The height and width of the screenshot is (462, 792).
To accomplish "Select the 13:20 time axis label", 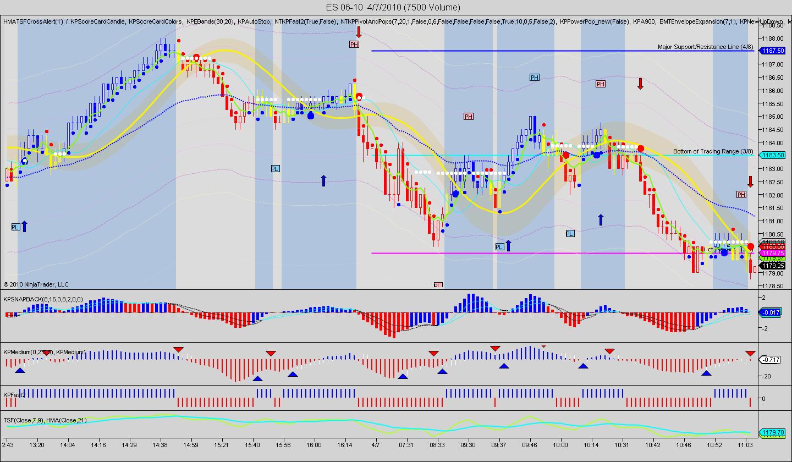I will pos(37,444).
